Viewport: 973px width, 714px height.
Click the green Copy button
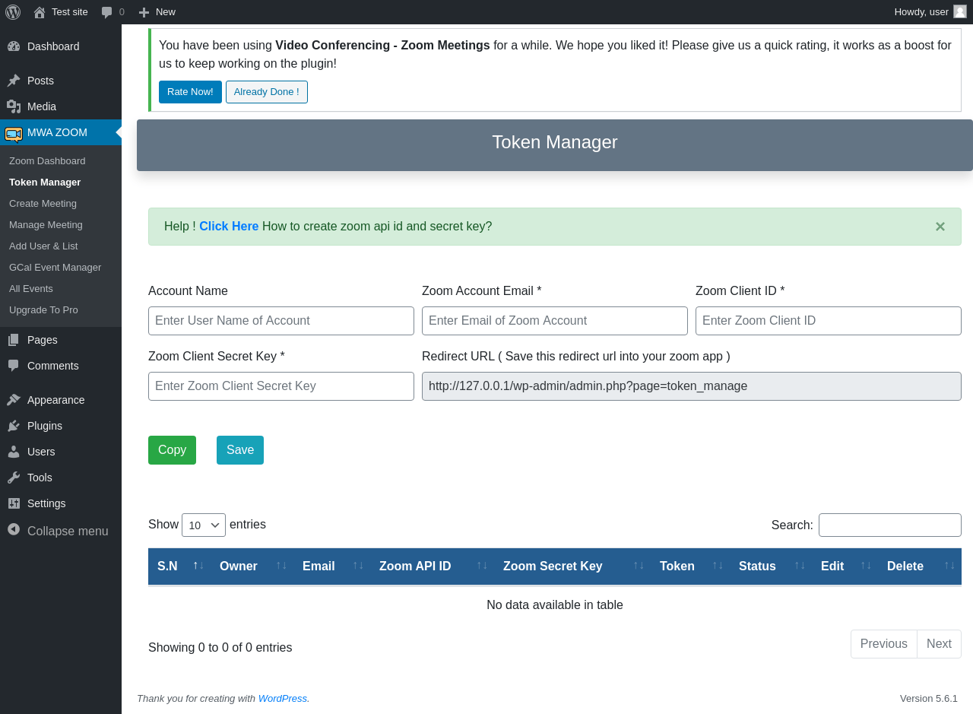[x=172, y=450]
